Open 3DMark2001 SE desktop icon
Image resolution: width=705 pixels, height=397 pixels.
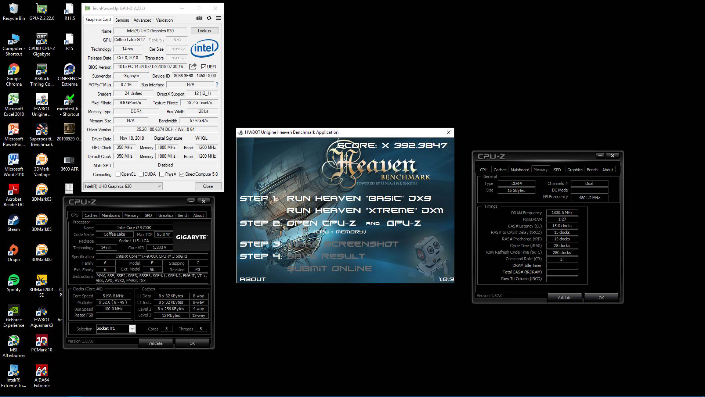click(x=41, y=286)
